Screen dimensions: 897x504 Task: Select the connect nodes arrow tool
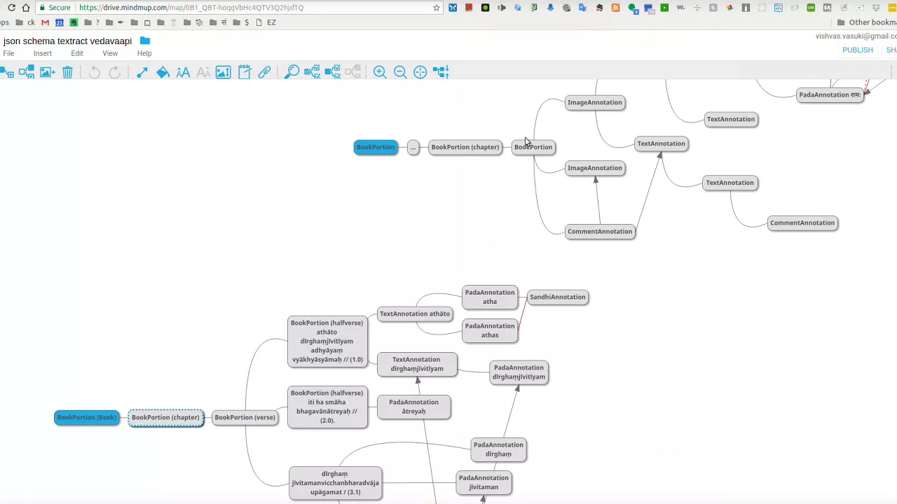click(142, 72)
